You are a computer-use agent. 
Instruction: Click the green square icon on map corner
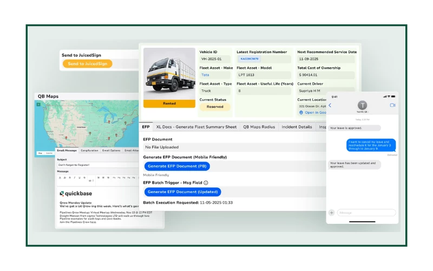click(x=38, y=104)
